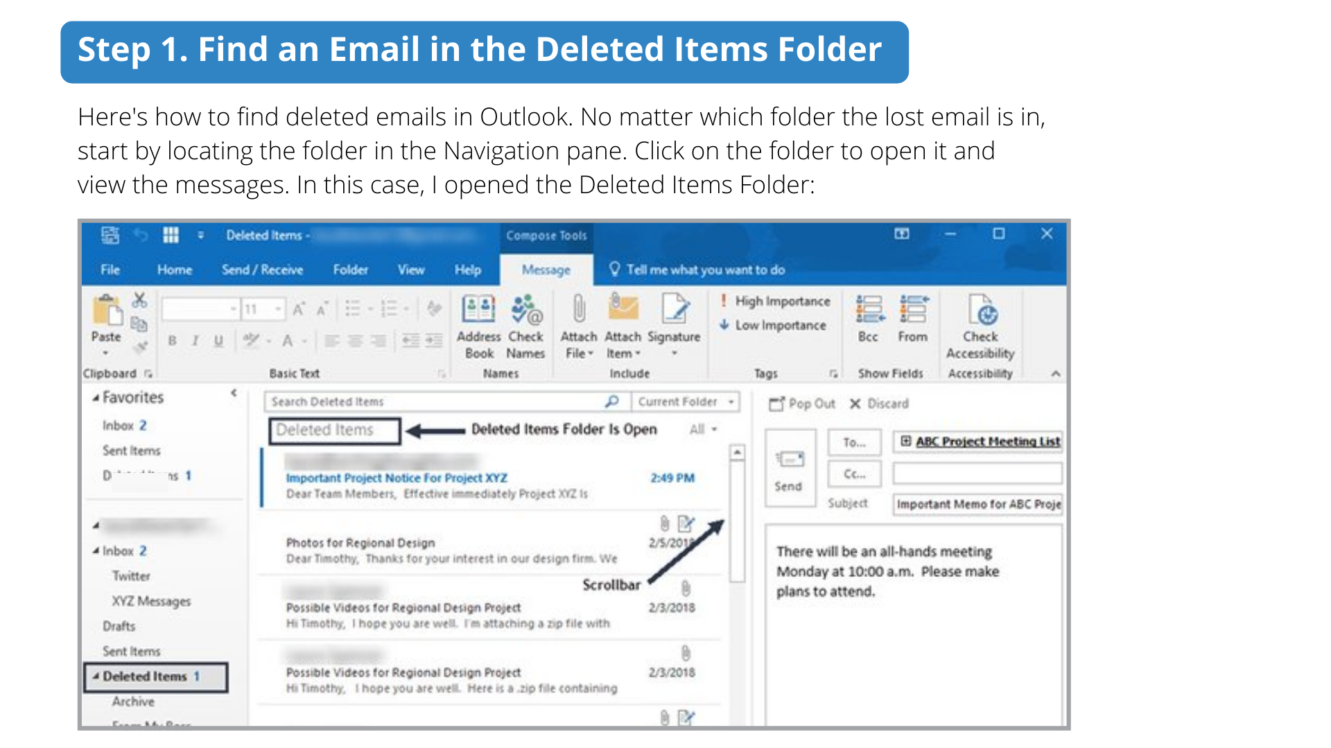Click the Send envelope button

pos(790,460)
